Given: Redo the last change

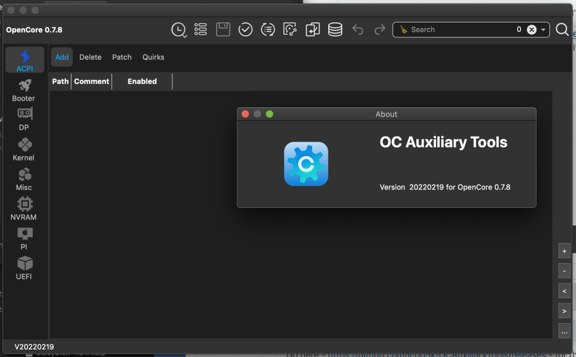Looking at the screenshot, I should (380, 29).
